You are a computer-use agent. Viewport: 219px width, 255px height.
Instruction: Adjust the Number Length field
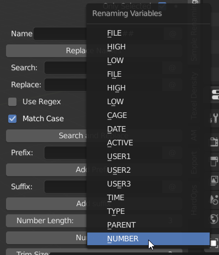pos(46,220)
